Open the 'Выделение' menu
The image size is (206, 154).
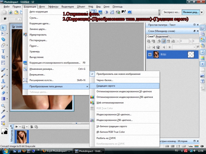(x=68, y=7)
